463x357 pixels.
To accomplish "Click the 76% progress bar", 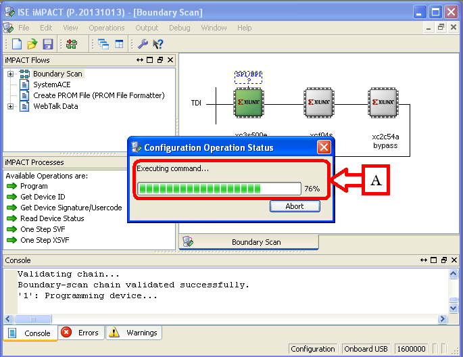I will click(x=219, y=189).
